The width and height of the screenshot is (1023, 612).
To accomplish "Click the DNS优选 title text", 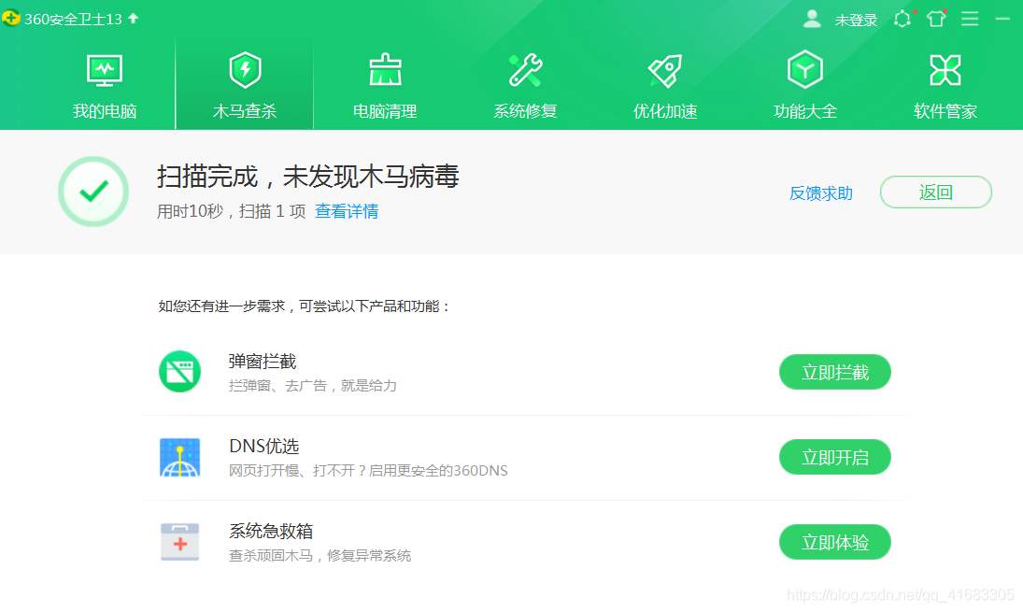I will tap(264, 447).
